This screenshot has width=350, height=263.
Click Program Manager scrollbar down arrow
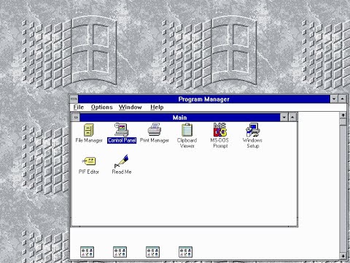343,256
